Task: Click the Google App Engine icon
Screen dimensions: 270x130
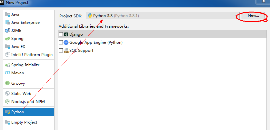Action: (x=66, y=42)
